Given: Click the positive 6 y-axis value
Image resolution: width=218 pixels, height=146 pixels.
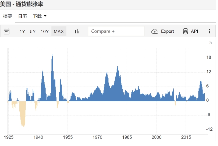Looking at the screenshot, I should coord(207,86).
